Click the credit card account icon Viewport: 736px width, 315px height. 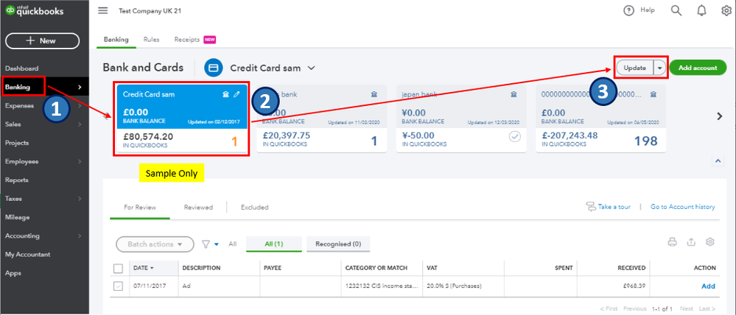pyautogui.click(x=213, y=68)
